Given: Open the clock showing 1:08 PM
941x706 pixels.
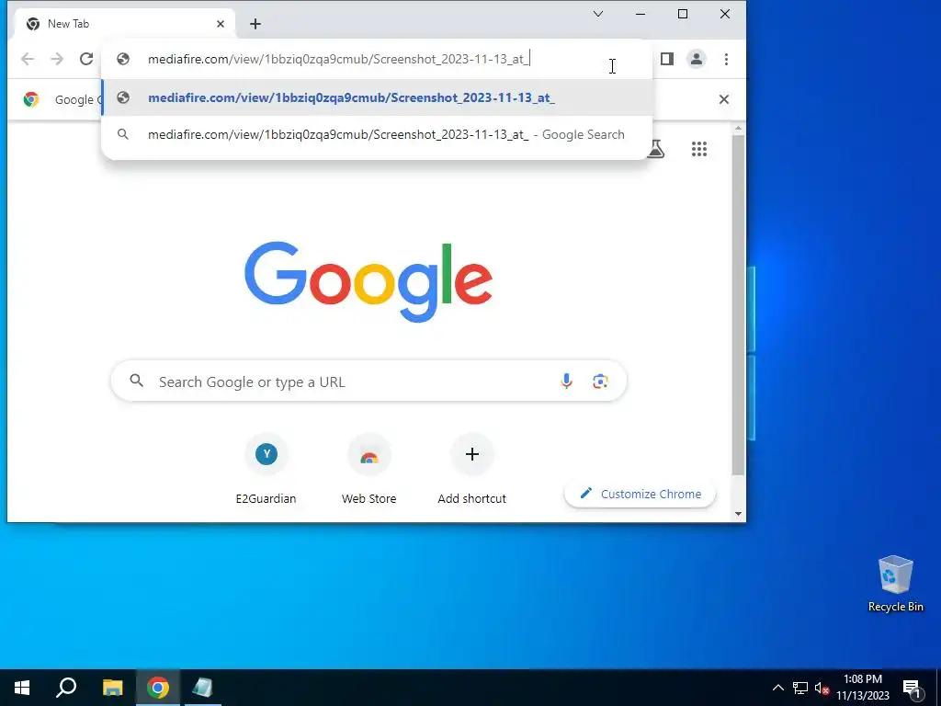Looking at the screenshot, I should [863, 688].
